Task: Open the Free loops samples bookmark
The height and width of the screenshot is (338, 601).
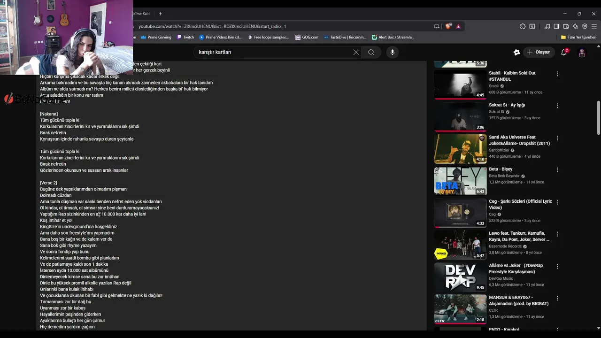Action: click(x=268, y=37)
